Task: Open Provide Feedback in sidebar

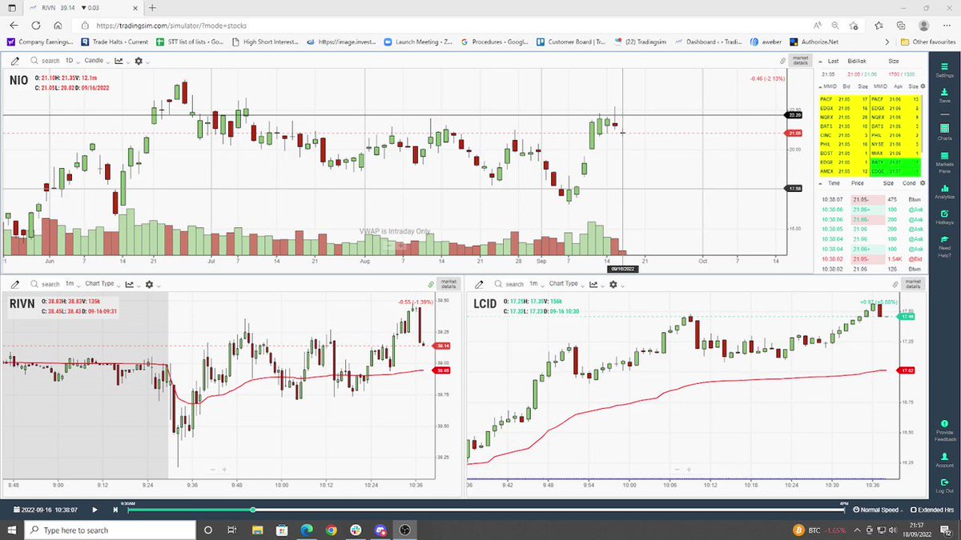Action: [944, 430]
